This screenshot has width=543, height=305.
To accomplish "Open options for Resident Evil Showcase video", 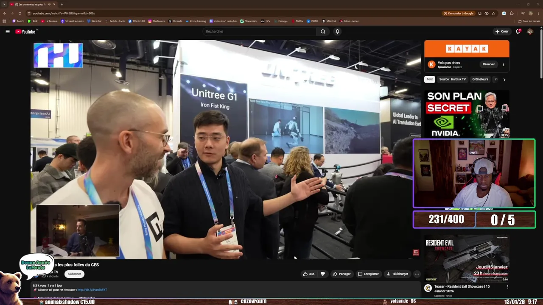I will click(x=507, y=287).
